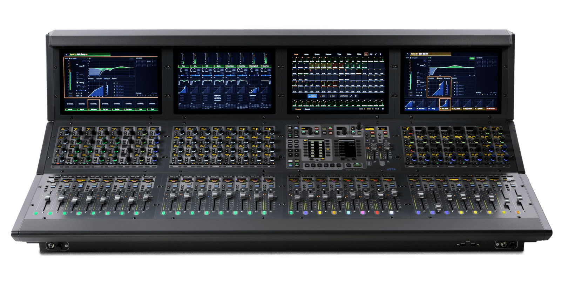Tap the 123 numeric sort icon
Viewport: 561px width, 281px height.
pos(366,54)
